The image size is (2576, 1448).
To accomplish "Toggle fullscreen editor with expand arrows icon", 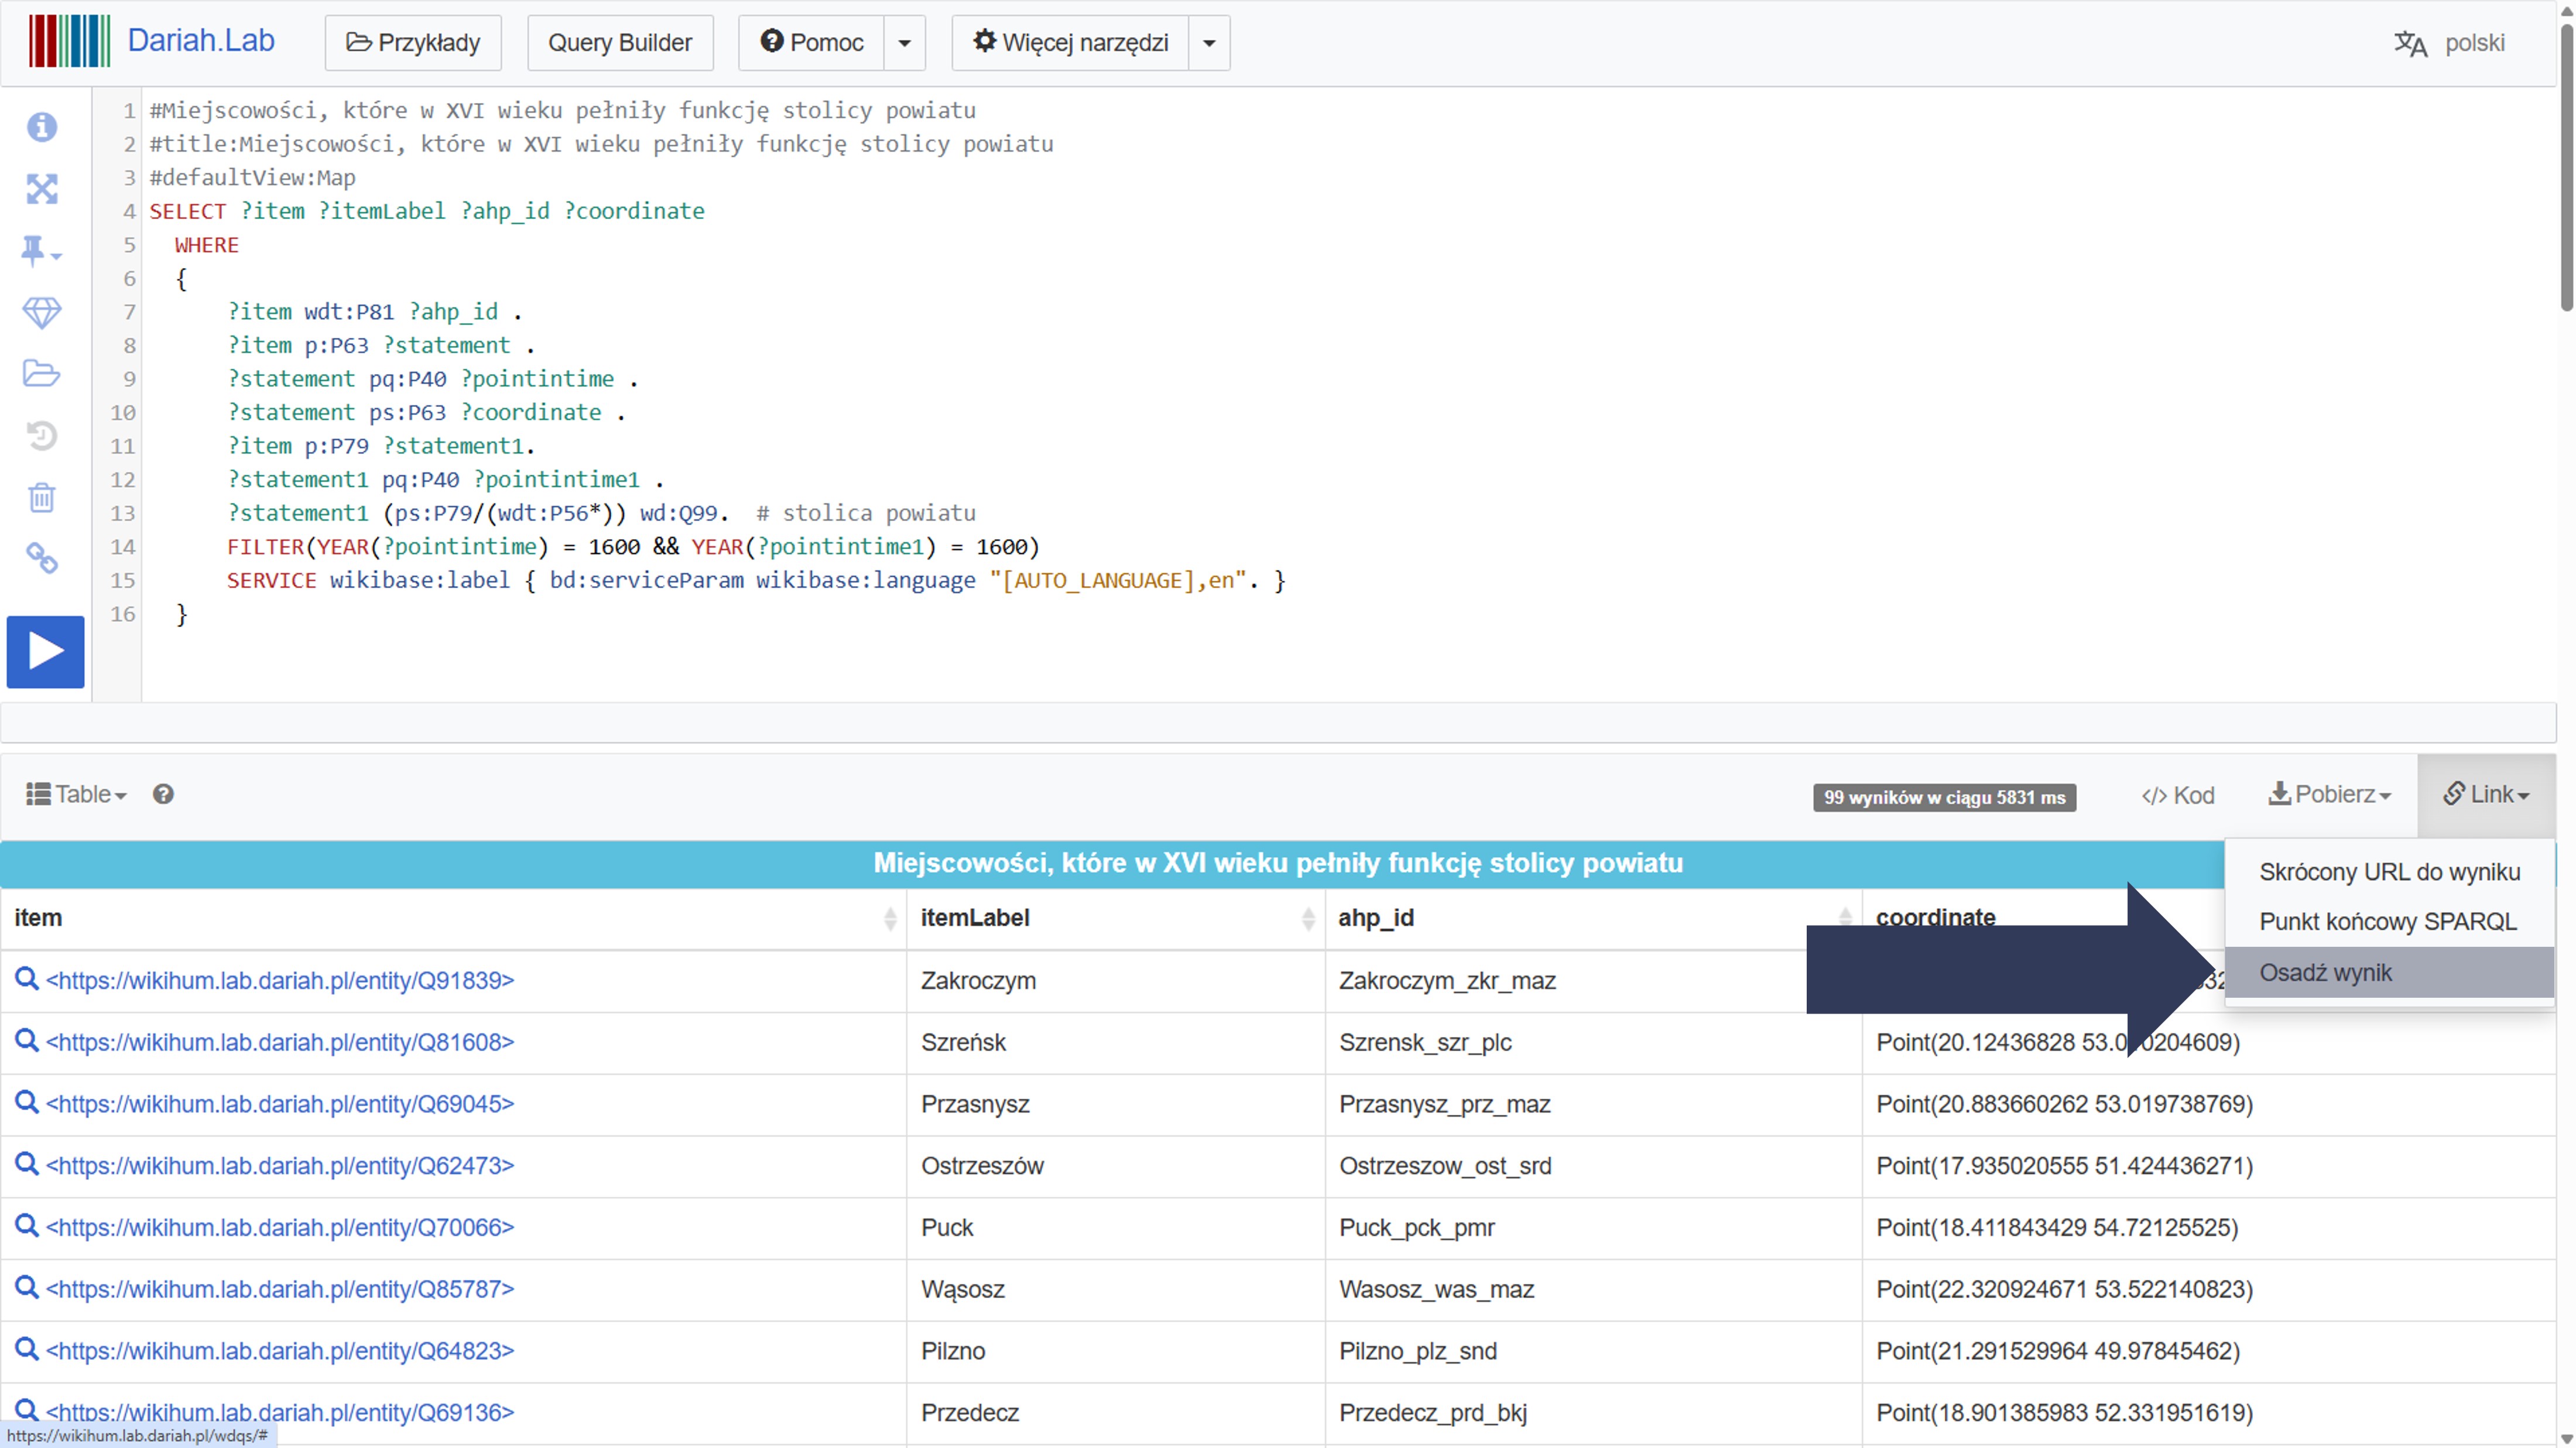I will (x=42, y=189).
